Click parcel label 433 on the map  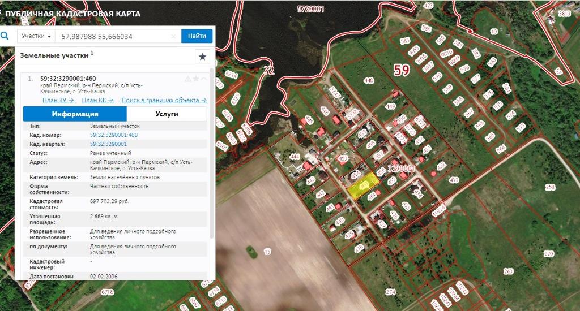(x=454, y=180)
